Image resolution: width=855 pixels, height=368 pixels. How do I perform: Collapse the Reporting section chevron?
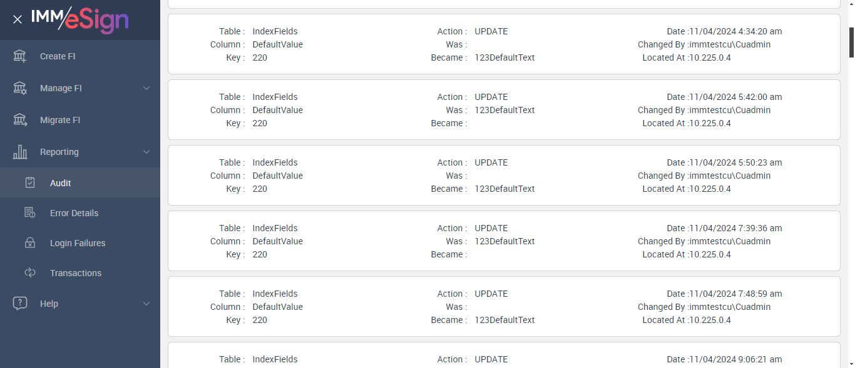coord(146,152)
